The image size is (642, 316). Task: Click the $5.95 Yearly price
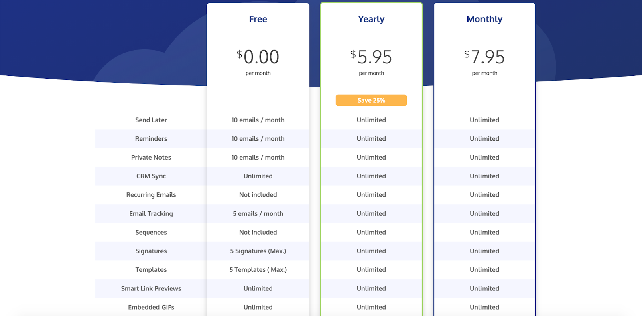371,57
